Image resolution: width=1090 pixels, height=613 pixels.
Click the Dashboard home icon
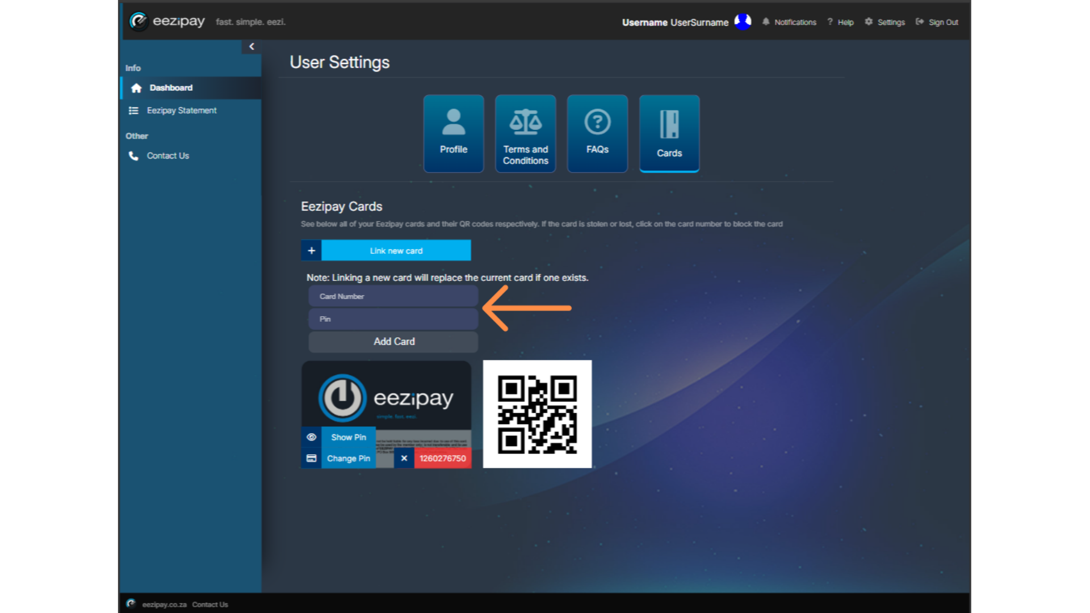coord(136,88)
